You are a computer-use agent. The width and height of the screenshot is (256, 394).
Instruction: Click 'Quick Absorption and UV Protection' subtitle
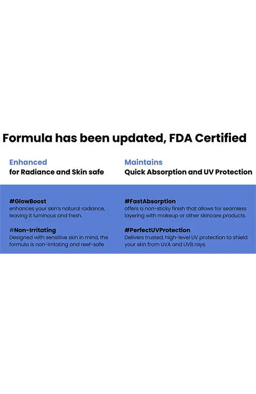pos(188,172)
